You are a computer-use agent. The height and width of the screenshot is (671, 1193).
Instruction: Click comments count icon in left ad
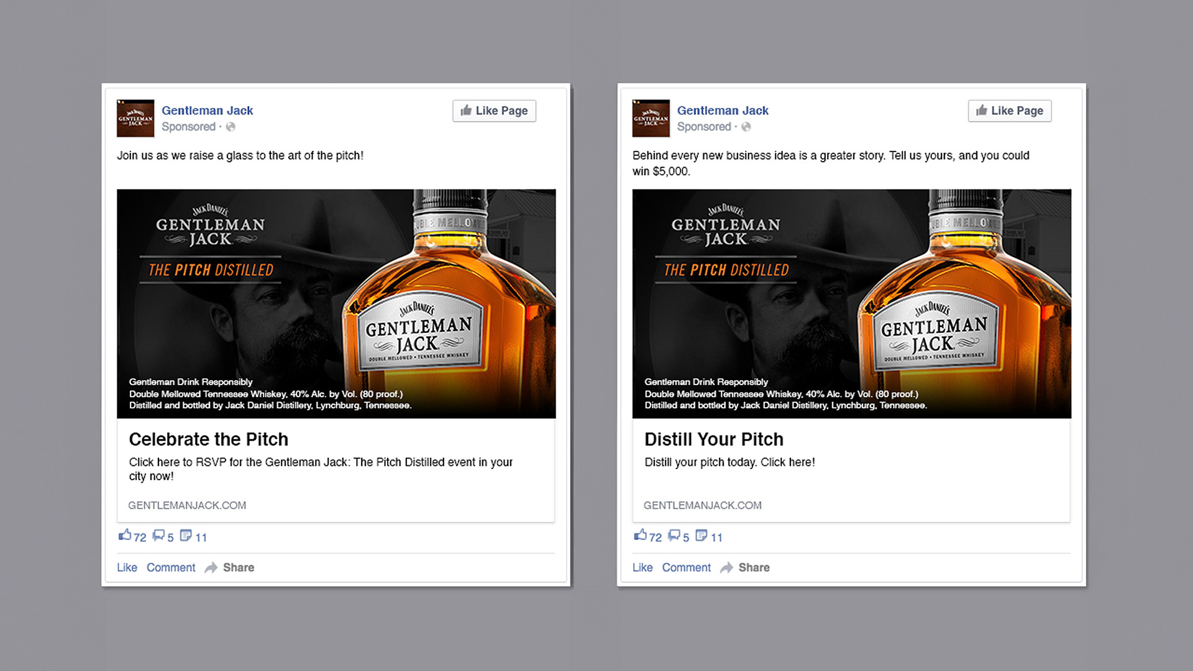click(159, 535)
